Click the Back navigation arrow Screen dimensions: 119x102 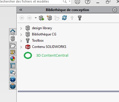click(22, 18)
